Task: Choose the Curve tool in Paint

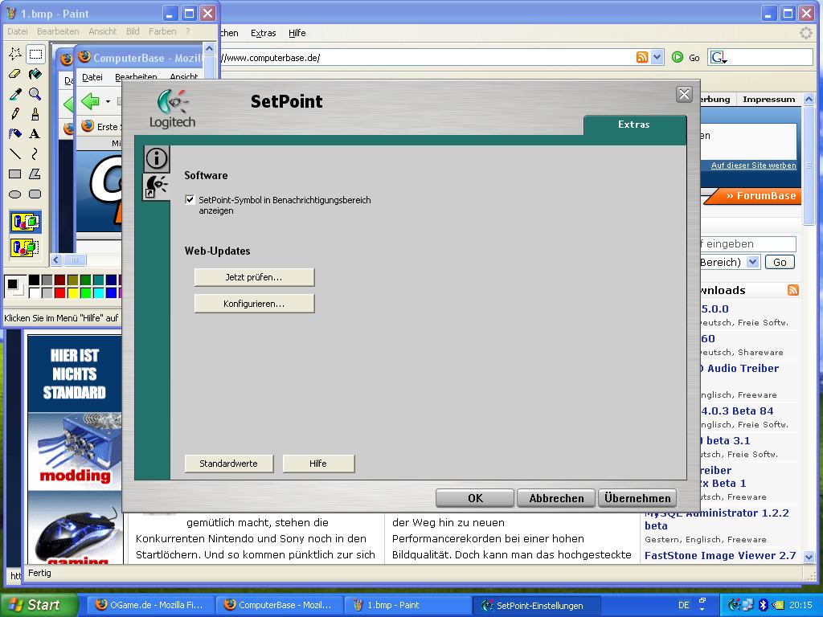Action: (x=35, y=153)
